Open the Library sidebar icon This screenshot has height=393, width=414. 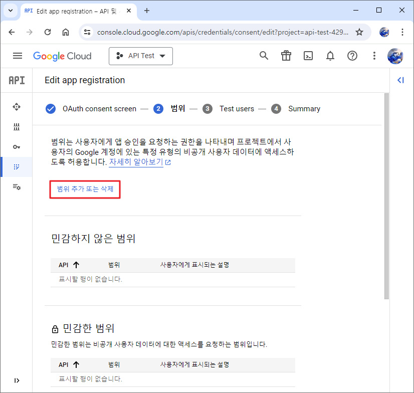17,127
